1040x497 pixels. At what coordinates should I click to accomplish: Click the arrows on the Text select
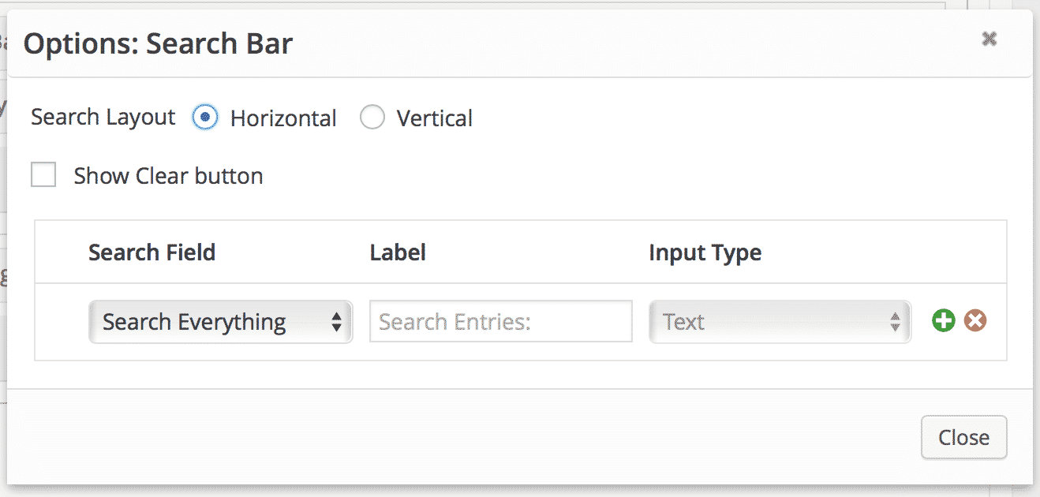pyautogui.click(x=895, y=322)
